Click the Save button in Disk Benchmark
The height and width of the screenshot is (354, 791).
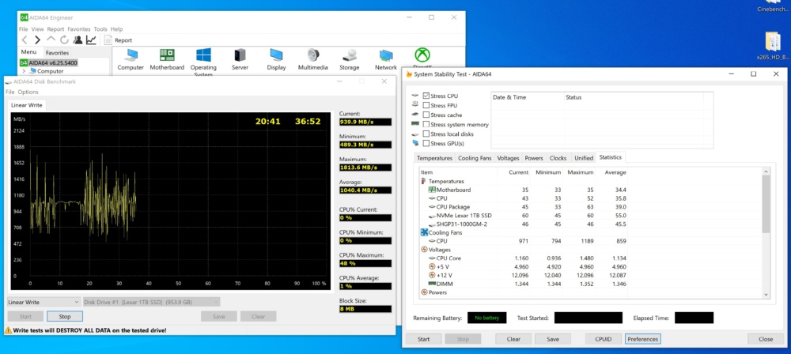point(219,317)
